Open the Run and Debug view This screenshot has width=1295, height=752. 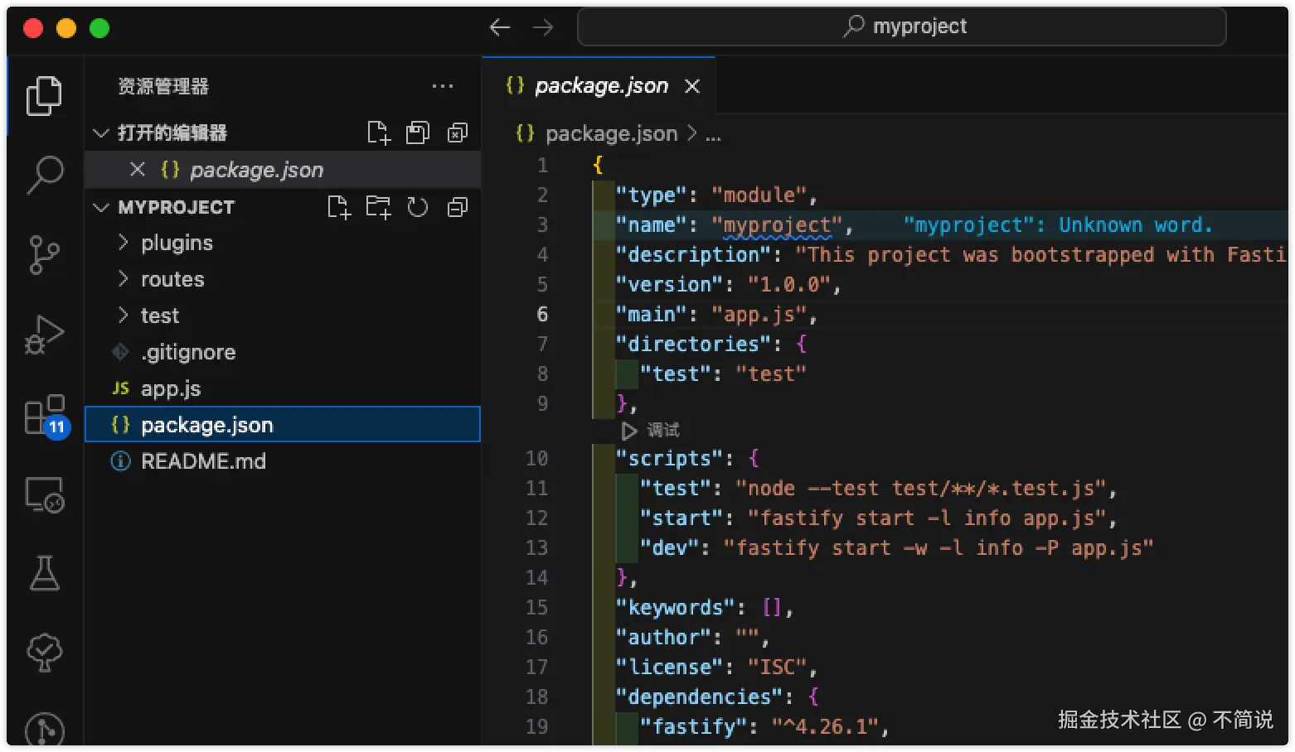[45, 335]
